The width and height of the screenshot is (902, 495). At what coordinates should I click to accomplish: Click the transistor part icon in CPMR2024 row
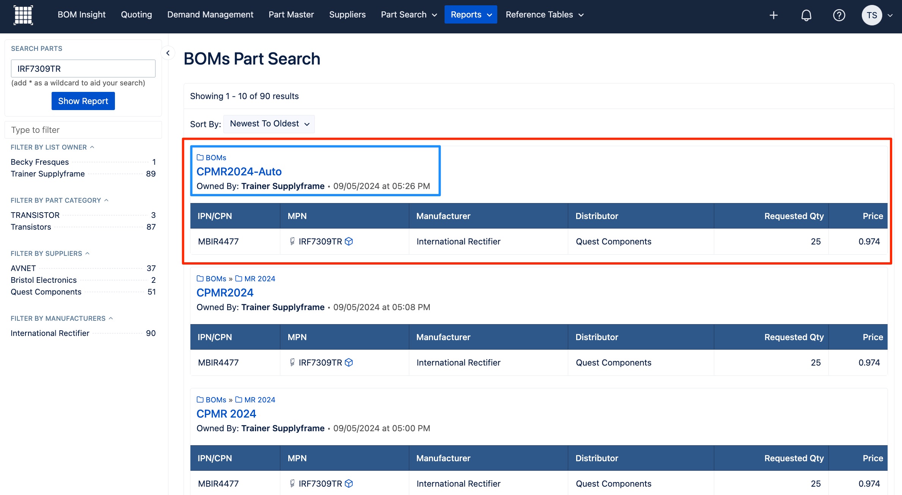point(292,363)
